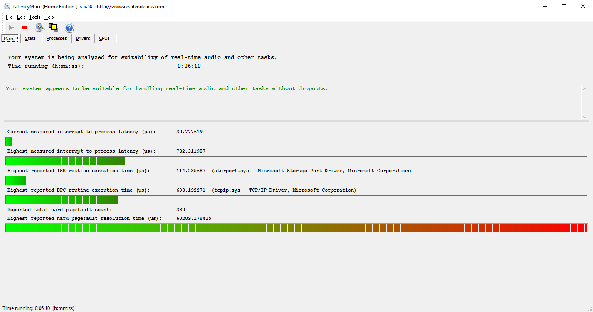Close the LatencyMon window
This screenshot has width=593, height=312.
[583, 6]
